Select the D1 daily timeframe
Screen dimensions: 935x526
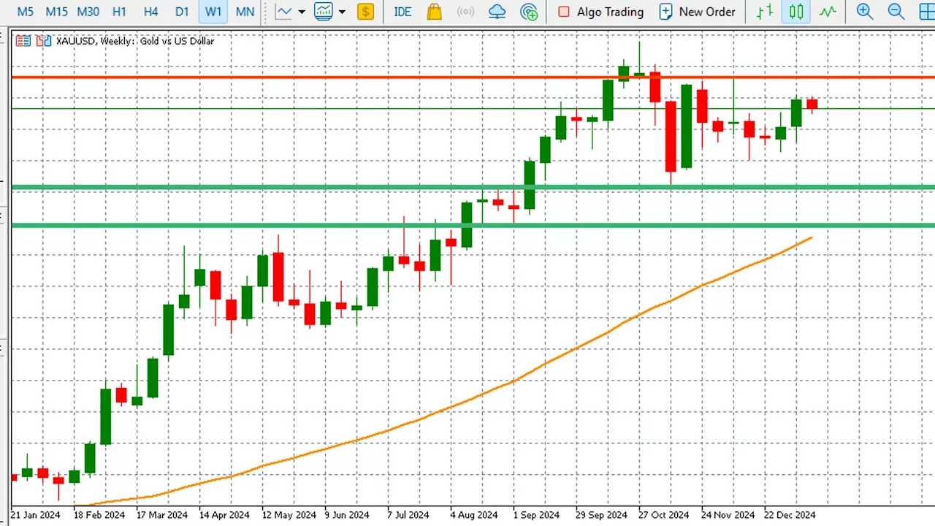point(182,12)
